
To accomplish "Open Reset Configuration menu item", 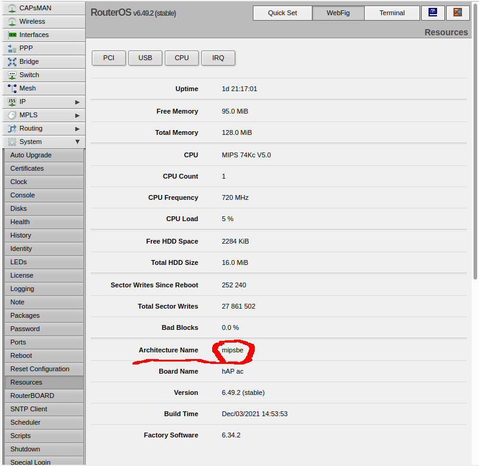I will (44, 369).
